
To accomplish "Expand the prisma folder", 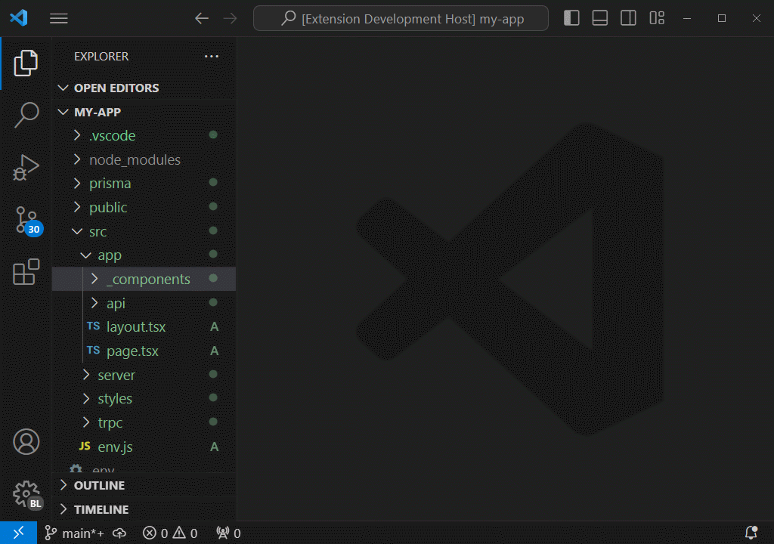I will tap(144, 183).
